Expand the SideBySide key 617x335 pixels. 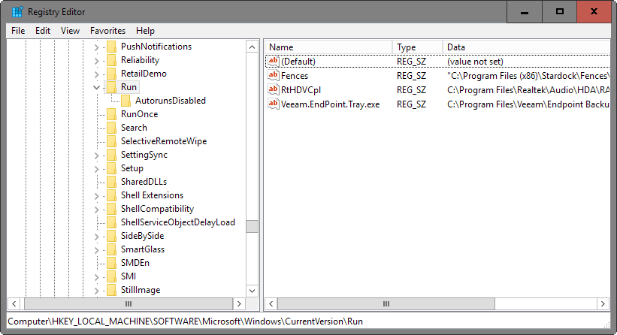point(96,237)
